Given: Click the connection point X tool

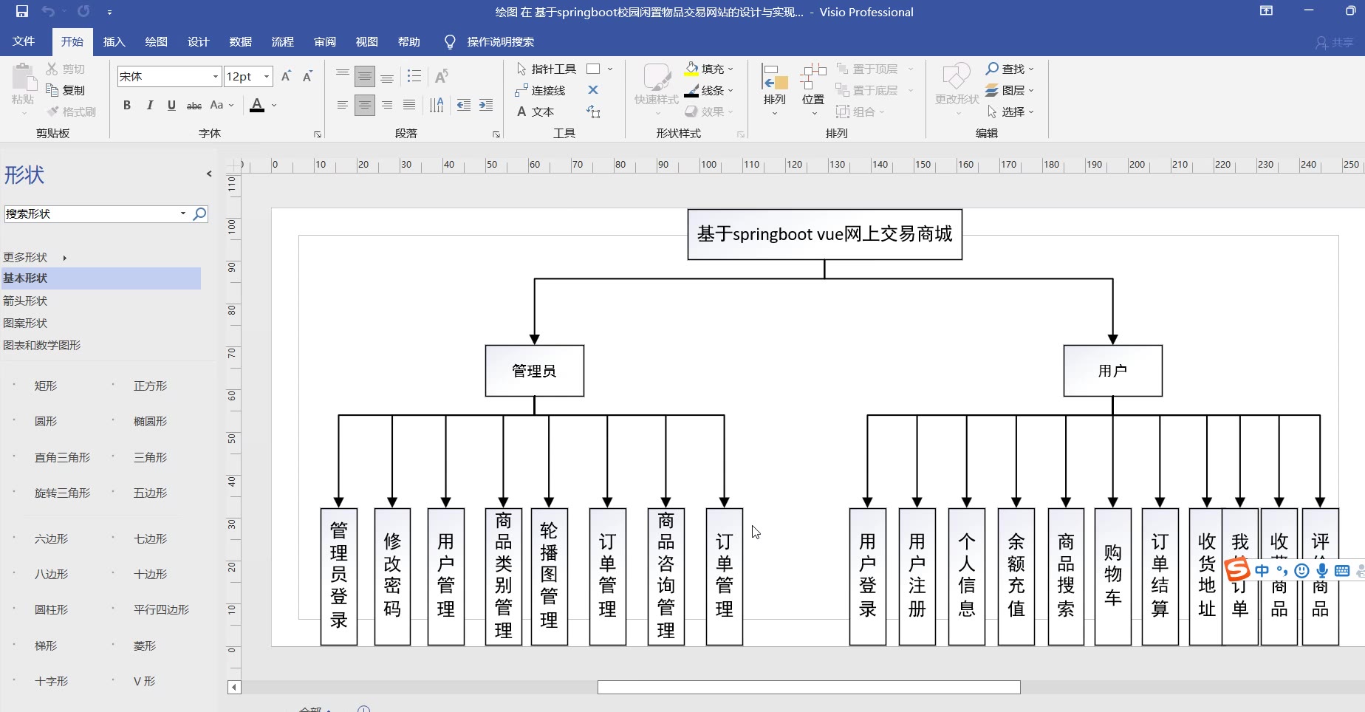Looking at the screenshot, I should click(x=593, y=90).
